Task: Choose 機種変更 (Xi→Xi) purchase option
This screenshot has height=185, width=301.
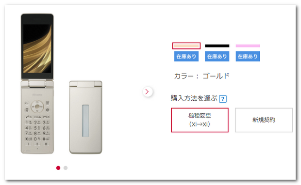Action: coord(200,120)
